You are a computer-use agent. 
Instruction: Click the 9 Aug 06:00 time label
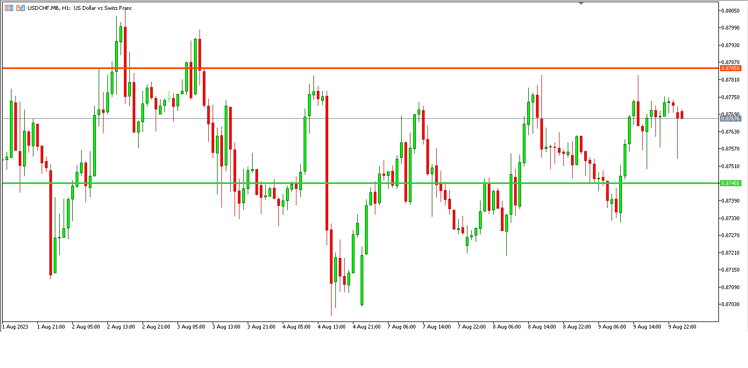pos(612,327)
